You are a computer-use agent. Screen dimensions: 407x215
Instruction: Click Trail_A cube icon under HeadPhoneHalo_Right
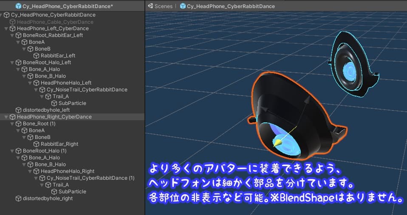pos(48,185)
